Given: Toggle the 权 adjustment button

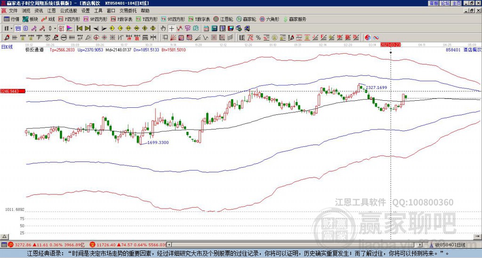Looking at the screenshot, I should point(61,28).
